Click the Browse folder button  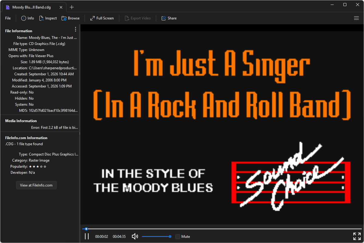(70, 18)
